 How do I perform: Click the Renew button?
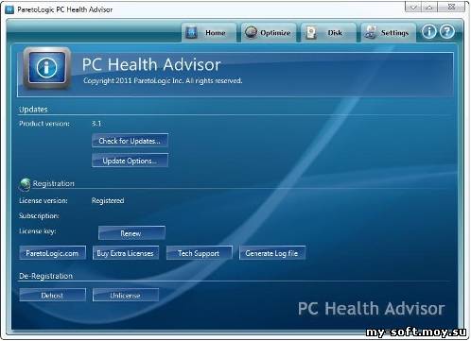click(131, 233)
